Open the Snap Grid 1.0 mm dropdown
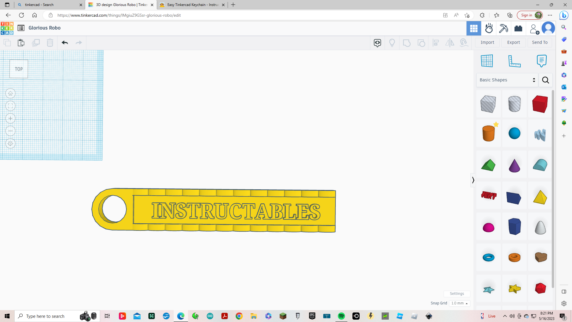This screenshot has height=322, width=572. point(459,303)
